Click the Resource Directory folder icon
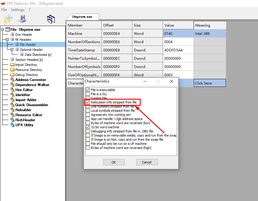Image resolution: width=258 pixels, height=201 pixels. (12, 69)
